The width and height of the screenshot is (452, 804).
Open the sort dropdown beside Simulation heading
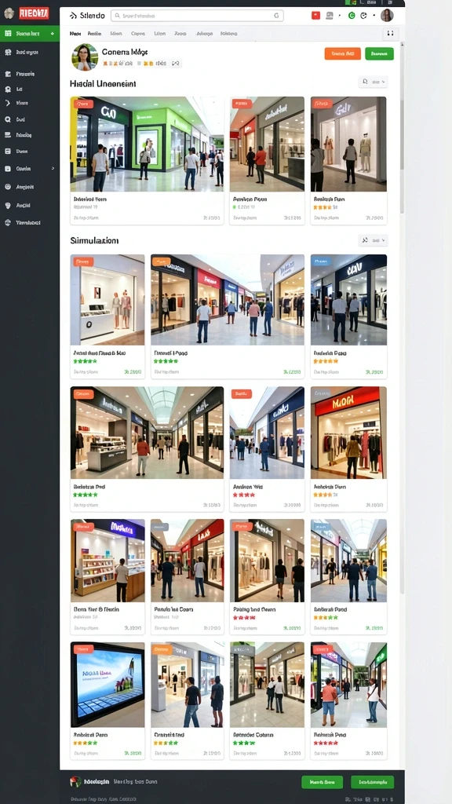(373, 240)
